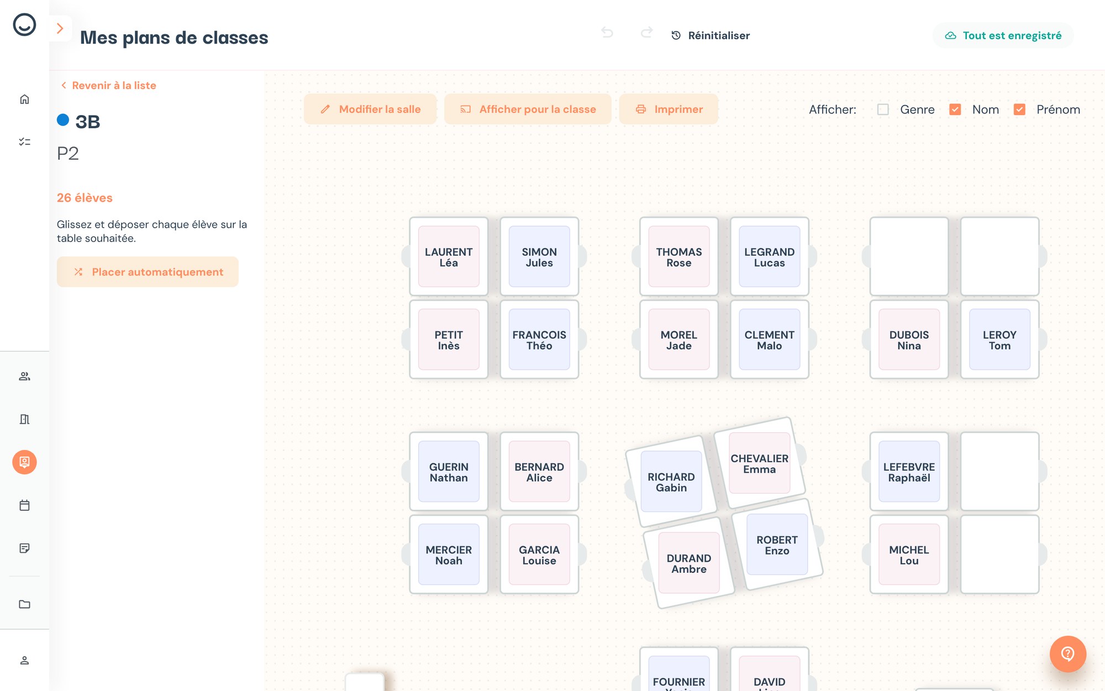Go back via Revenir à la liste

[x=108, y=85]
